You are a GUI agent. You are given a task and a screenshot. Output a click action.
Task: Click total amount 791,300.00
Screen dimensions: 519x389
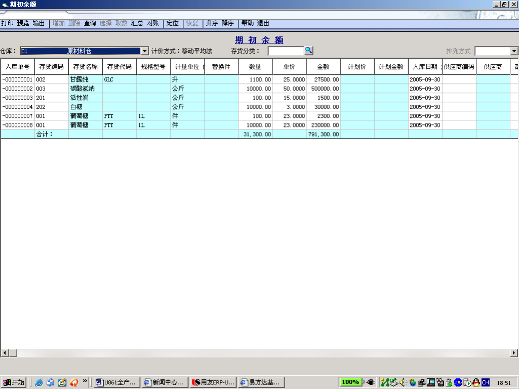[x=323, y=134]
